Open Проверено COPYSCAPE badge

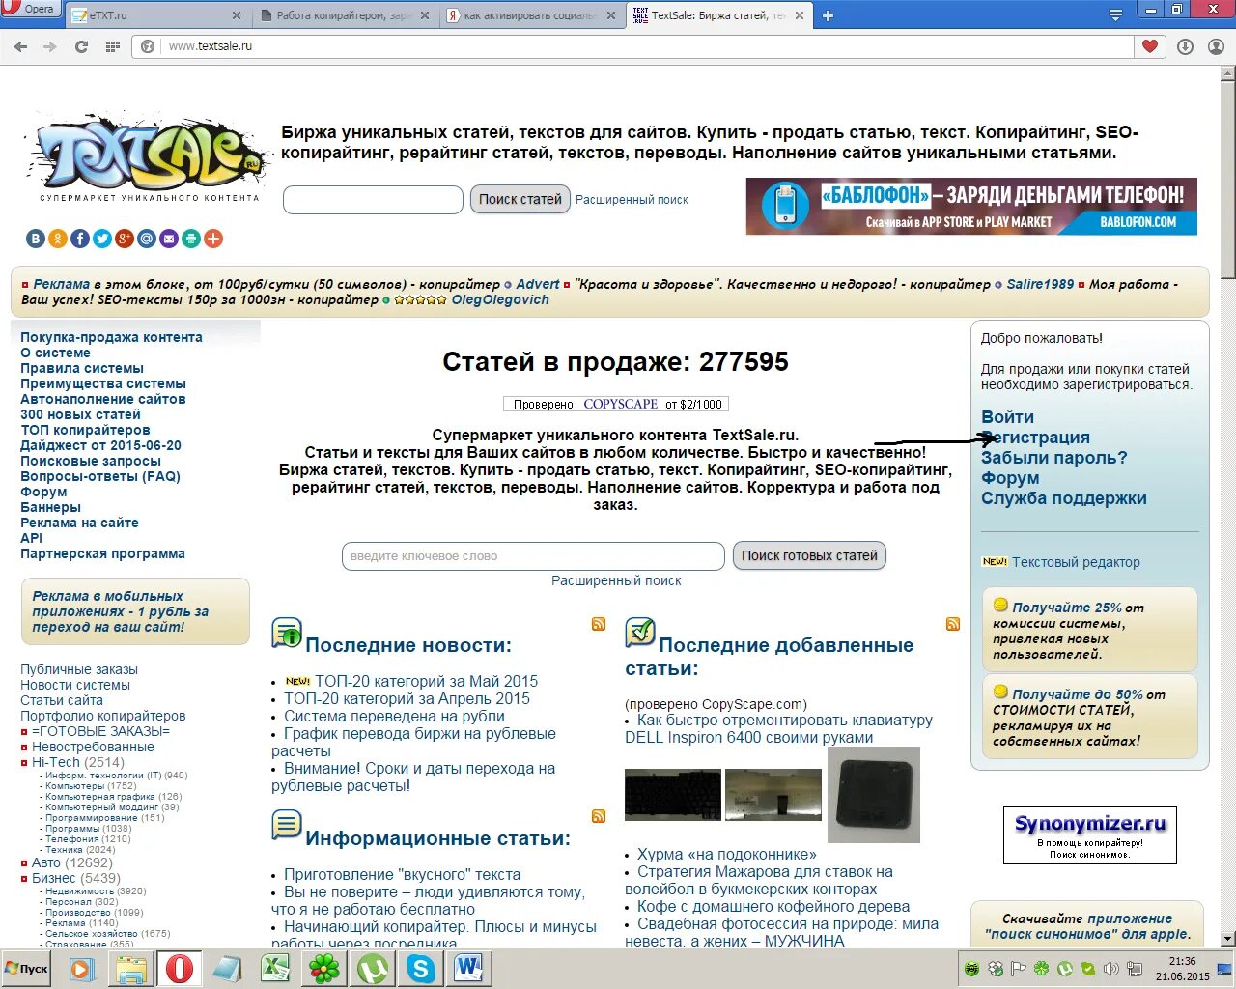[616, 404]
